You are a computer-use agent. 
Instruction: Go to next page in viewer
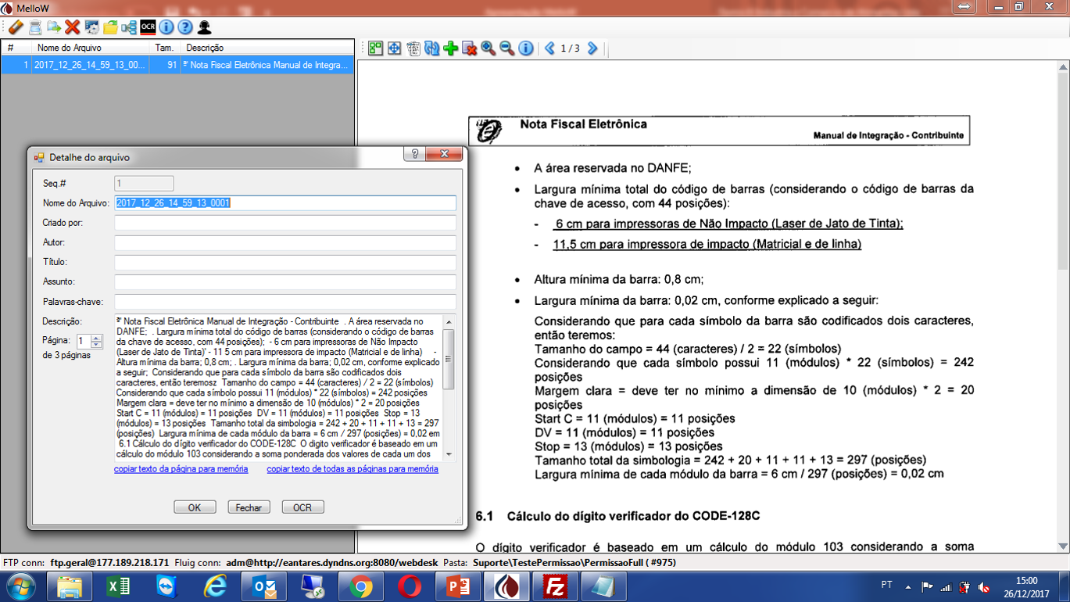592,48
